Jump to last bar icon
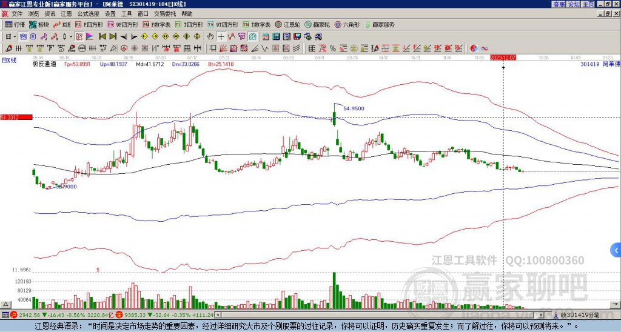 (x=113, y=37)
